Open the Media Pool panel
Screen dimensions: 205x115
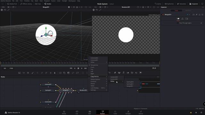click(12, 4)
